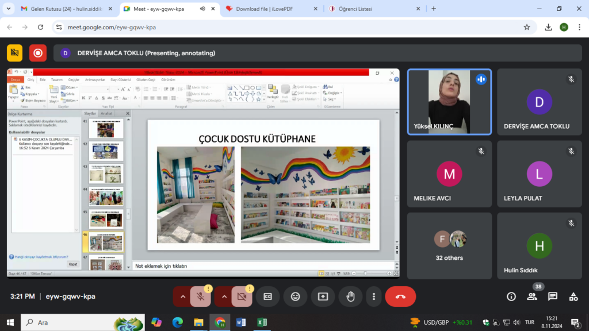Click the 32 others participants tile

pyautogui.click(x=449, y=246)
